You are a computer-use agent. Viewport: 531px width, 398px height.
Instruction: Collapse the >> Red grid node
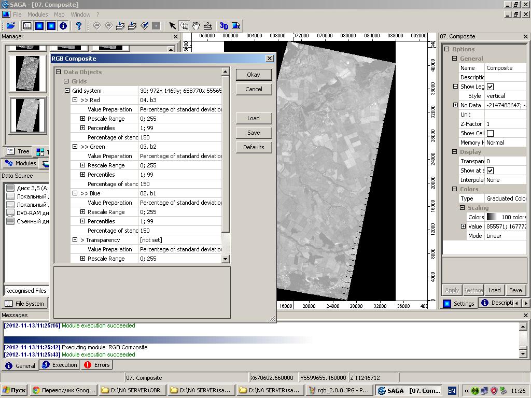[75, 100]
